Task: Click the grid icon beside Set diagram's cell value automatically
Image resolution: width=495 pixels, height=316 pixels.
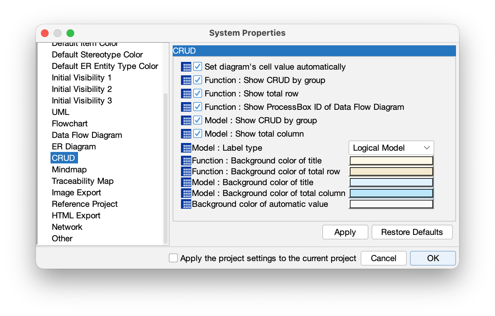Action: [x=186, y=67]
